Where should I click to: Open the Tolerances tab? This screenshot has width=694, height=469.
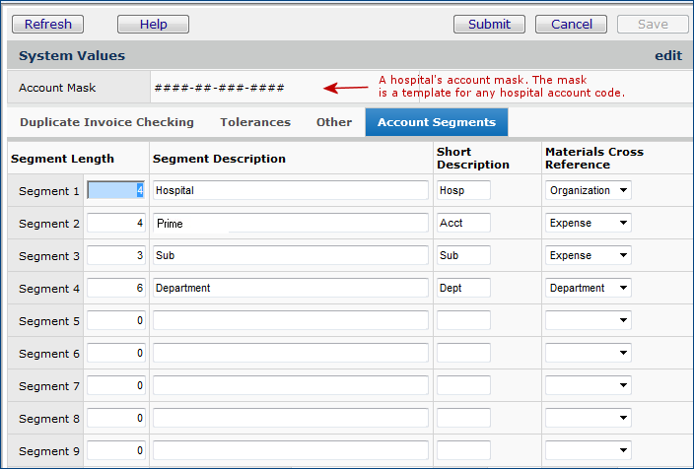pyautogui.click(x=254, y=122)
